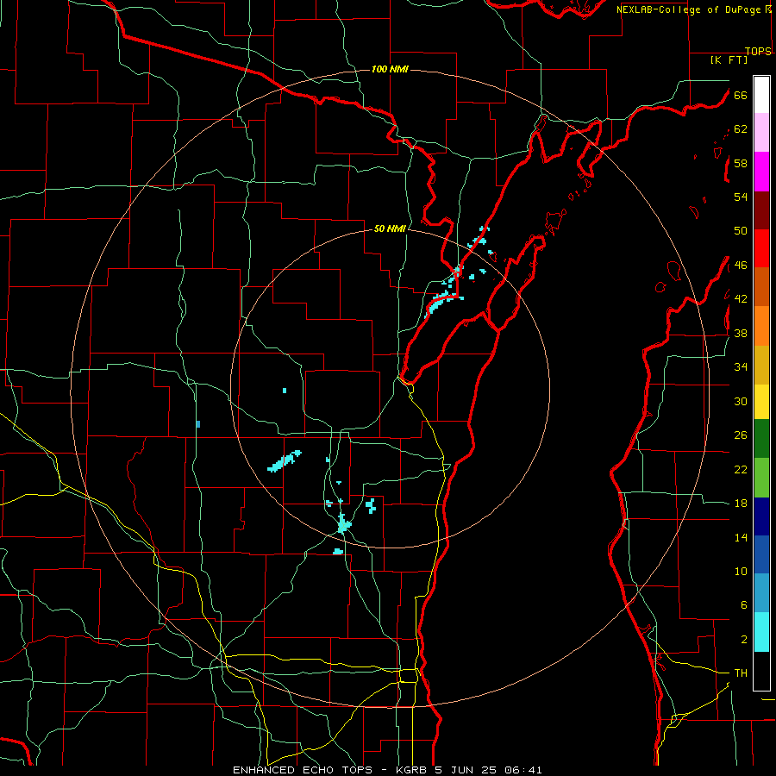
Task: Click the [K FT] units label
Action: [729, 59]
